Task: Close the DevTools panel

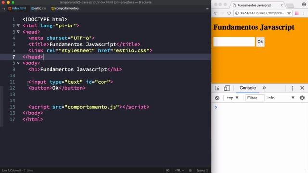Action: tap(302, 88)
